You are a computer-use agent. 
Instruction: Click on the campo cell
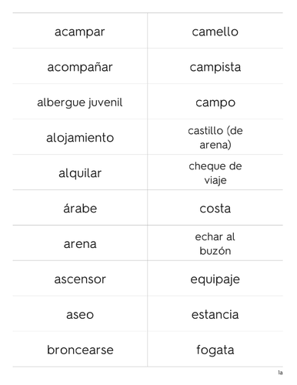[215, 101]
